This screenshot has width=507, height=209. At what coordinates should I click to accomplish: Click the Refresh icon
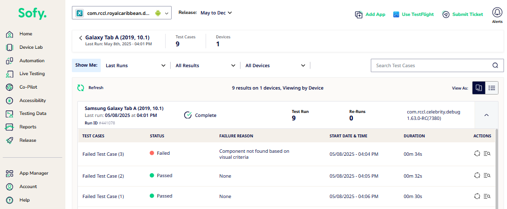point(80,88)
